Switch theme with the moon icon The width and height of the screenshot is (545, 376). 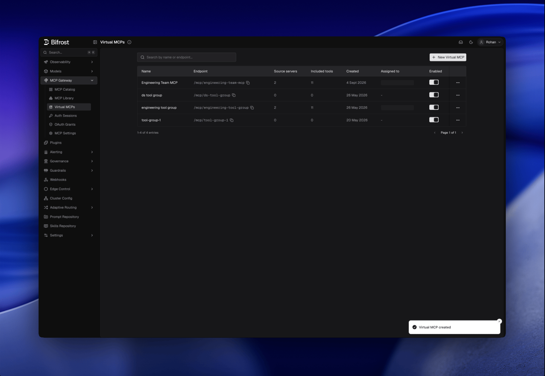471,42
